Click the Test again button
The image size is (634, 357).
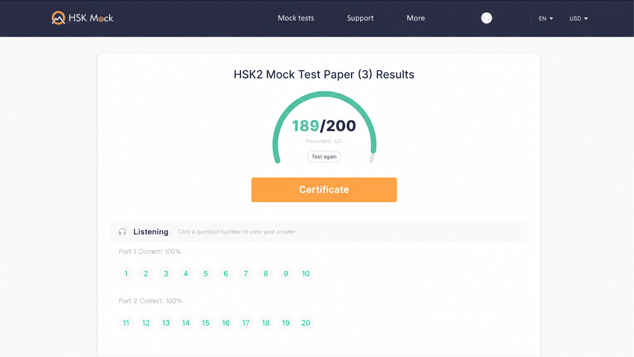(324, 157)
